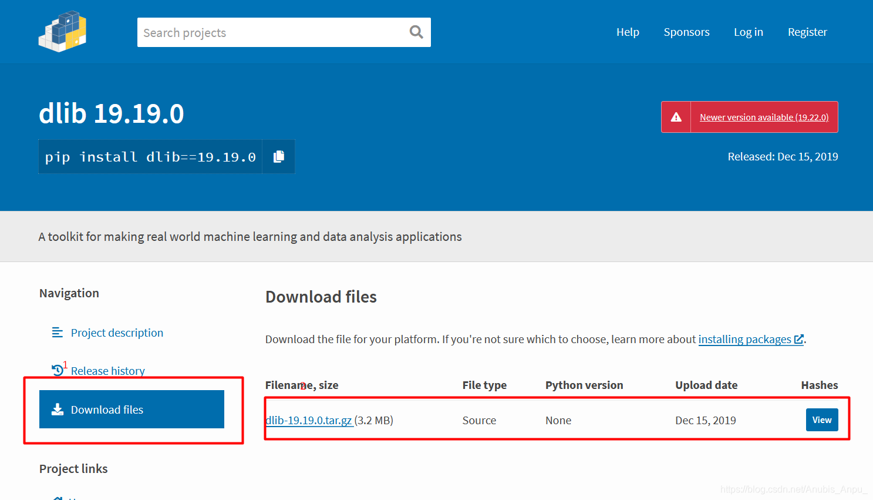Focus the Search projects input field

[270, 33]
